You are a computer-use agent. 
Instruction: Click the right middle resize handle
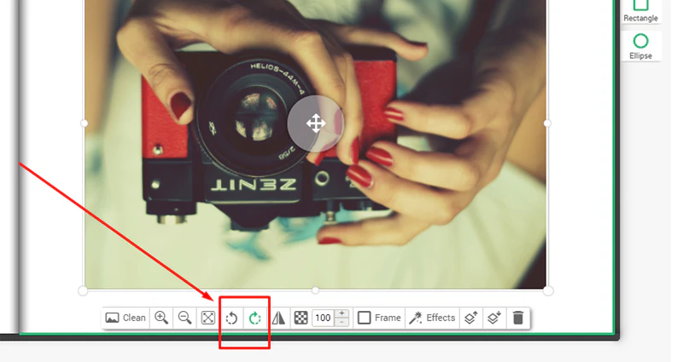pyautogui.click(x=547, y=124)
